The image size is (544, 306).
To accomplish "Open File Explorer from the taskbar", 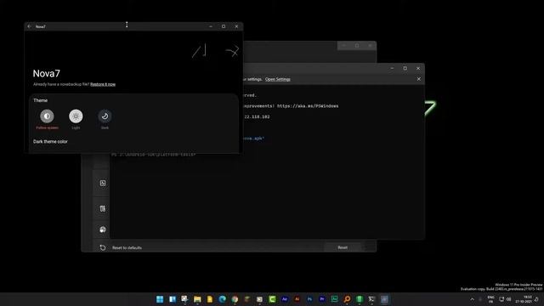I will click(x=197, y=299).
